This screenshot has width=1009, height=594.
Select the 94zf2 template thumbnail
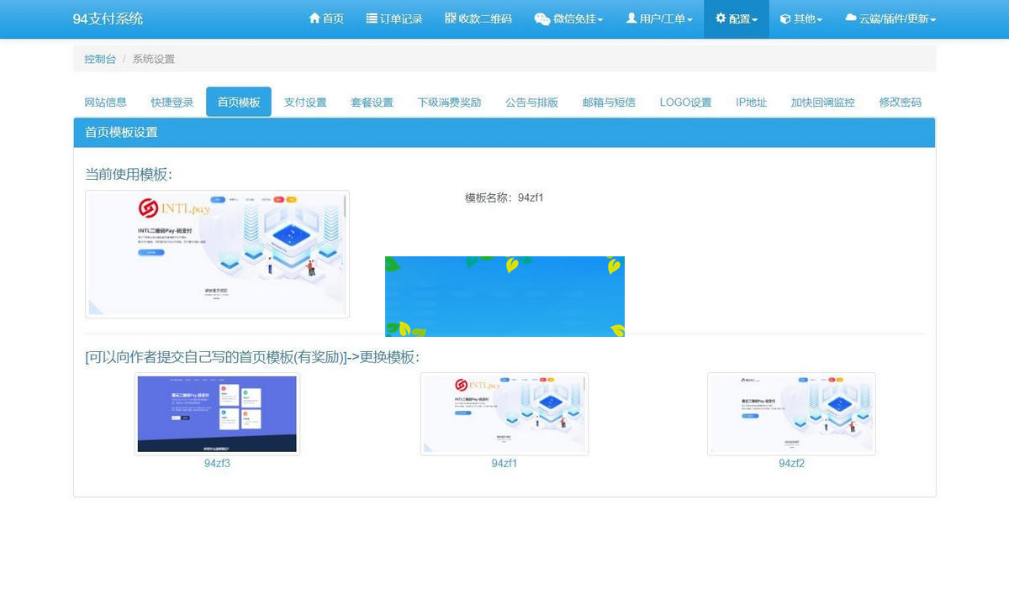tap(790, 413)
